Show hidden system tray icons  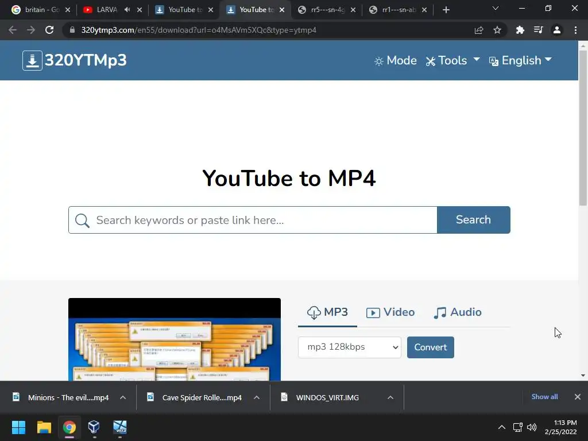pyautogui.click(x=501, y=427)
